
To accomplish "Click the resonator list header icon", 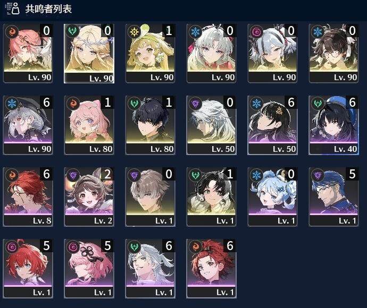I will pyautogui.click(x=12, y=8).
